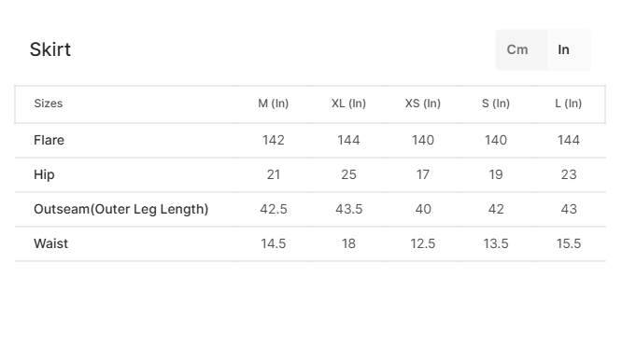Click the Outseam value 40 for XS
The width and height of the screenshot is (622, 346).
[x=423, y=209]
